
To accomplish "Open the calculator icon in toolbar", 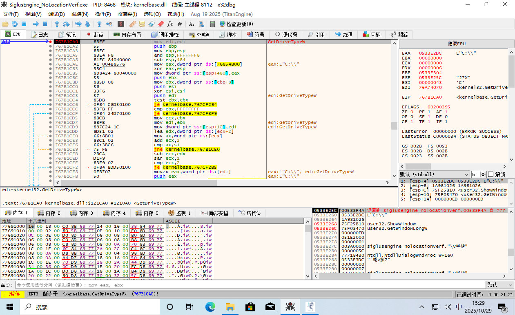I will pyautogui.click(x=213, y=24).
